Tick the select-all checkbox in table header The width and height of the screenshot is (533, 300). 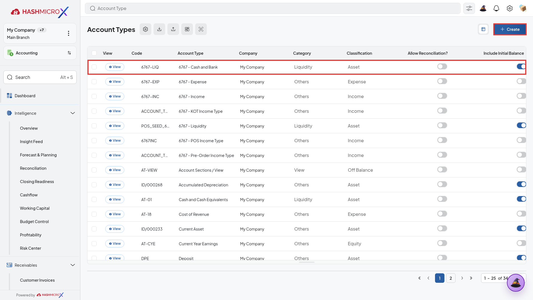[94, 53]
